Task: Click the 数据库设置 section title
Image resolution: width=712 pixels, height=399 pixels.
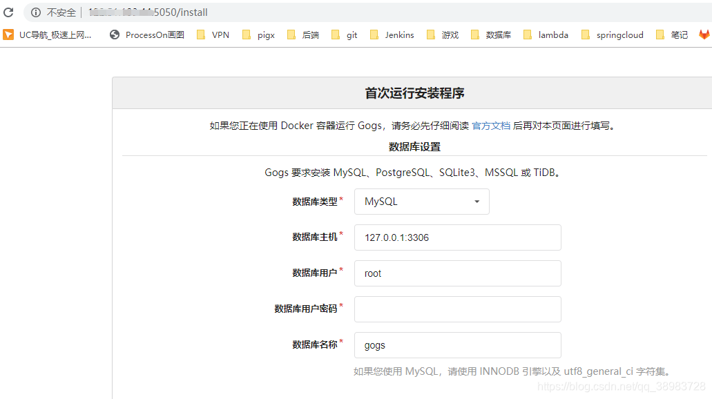Action: pos(414,146)
